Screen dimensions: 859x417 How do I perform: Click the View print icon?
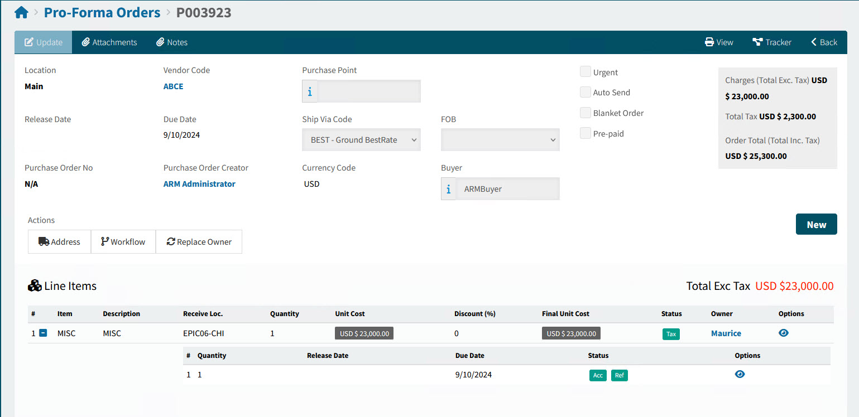point(709,42)
